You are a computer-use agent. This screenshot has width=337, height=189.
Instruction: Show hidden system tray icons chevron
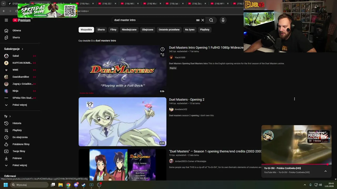click(x=305, y=185)
